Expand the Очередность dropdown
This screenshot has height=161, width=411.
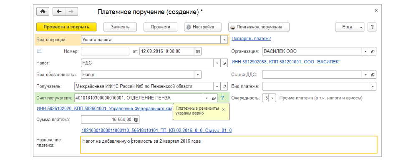pos(272,98)
